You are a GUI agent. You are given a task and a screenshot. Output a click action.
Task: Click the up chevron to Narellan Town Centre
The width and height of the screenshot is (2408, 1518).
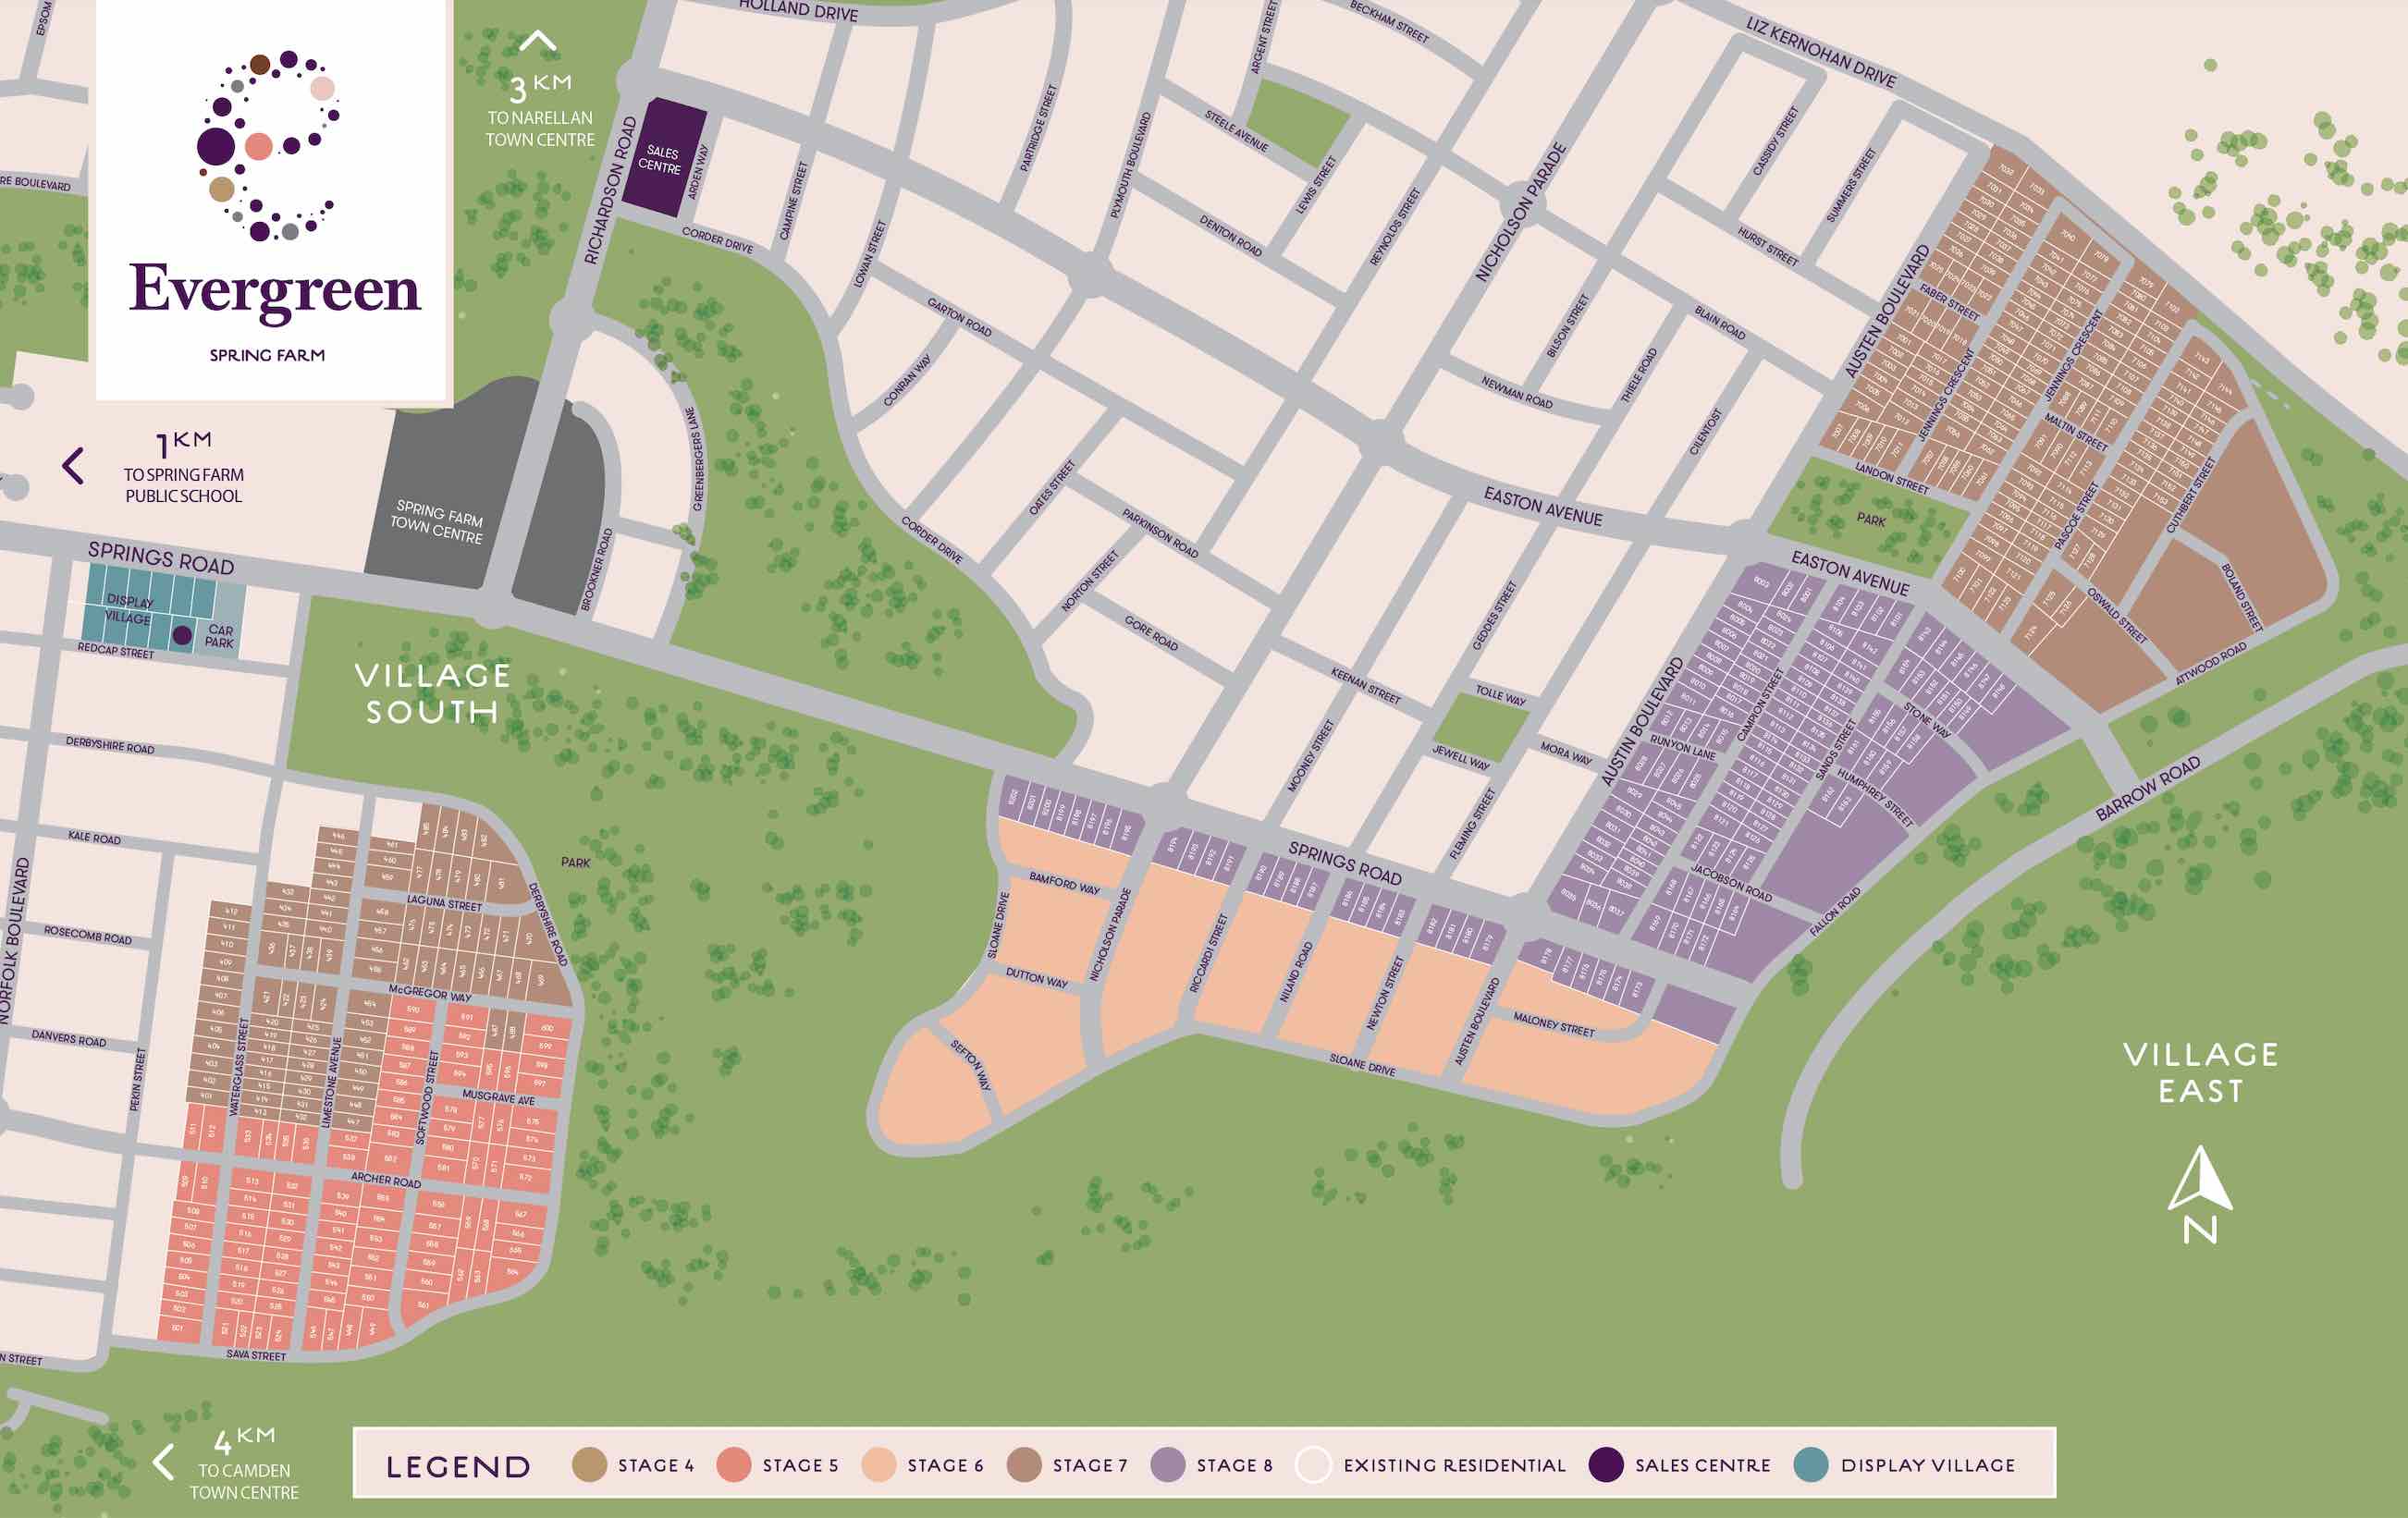[538, 42]
